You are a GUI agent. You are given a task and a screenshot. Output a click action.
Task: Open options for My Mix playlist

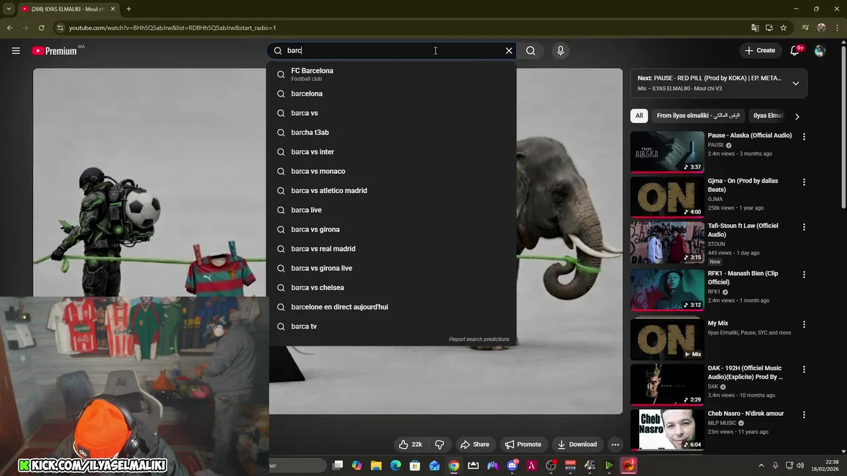click(x=804, y=325)
